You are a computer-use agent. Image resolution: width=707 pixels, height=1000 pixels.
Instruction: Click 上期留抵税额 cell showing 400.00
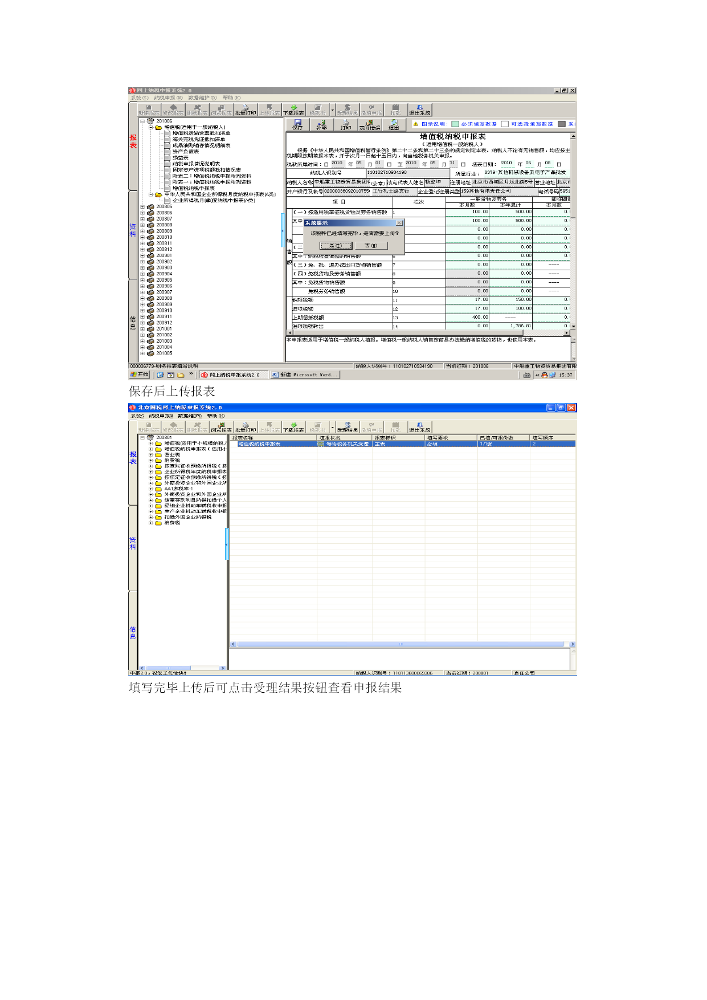coord(467,318)
